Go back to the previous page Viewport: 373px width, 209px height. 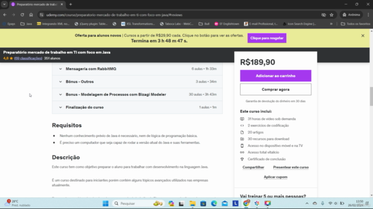point(5,15)
